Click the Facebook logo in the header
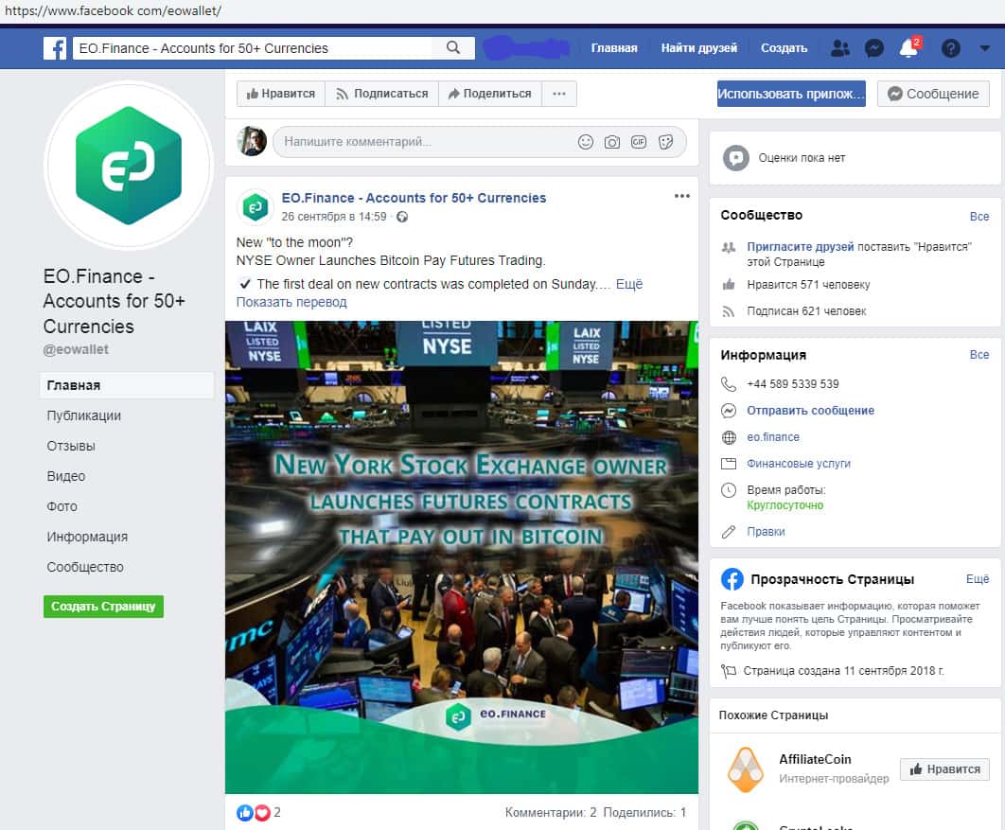1005x830 pixels. pyautogui.click(x=55, y=48)
